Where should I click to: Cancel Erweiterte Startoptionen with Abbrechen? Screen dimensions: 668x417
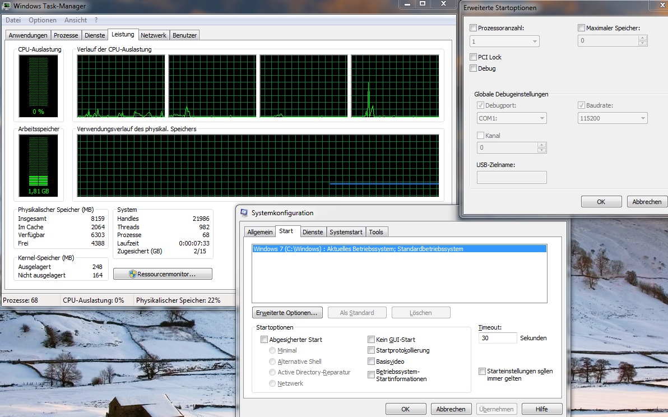[647, 201]
